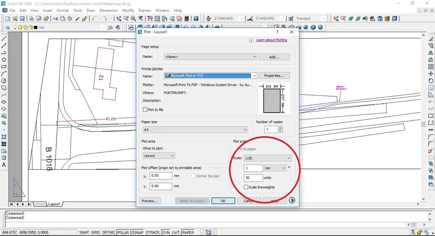This screenshot has height=236, width=435.
Task: Open the Scale 1:50 dropdown
Action: (x=268, y=158)
